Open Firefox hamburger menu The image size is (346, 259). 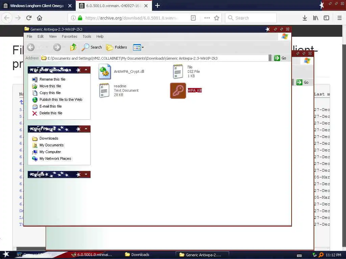click(x=340, y=18)
